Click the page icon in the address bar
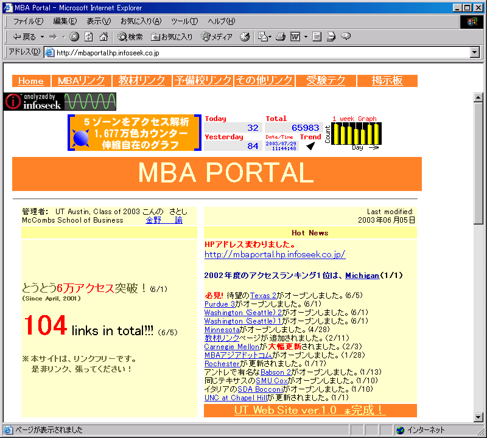Viewport: 487px width, 438px height. [x=50, y=53]
